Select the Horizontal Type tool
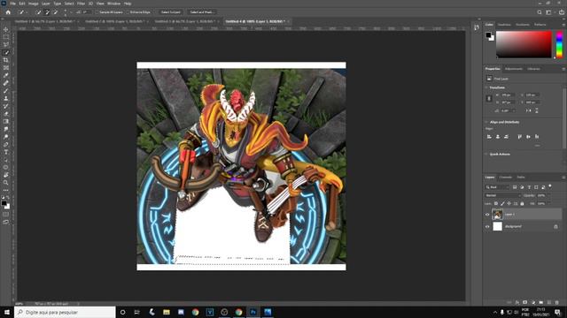This screenshot has height=318, width=567. [6, 152]
